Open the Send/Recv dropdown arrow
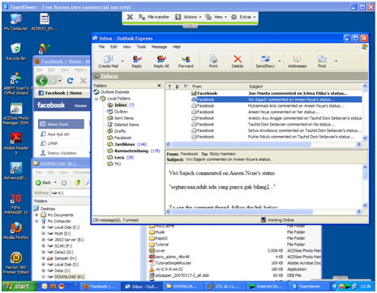Screen dimensions: 377x293 click(x=280, y=62)
